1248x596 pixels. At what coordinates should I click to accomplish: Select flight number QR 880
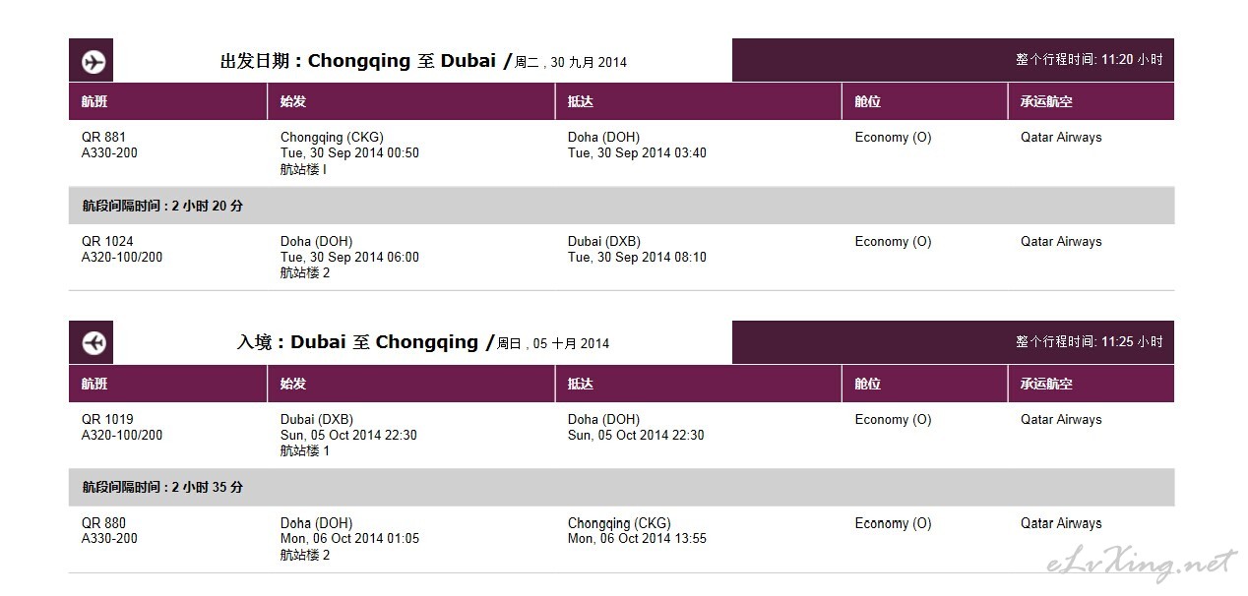(103, 524)
